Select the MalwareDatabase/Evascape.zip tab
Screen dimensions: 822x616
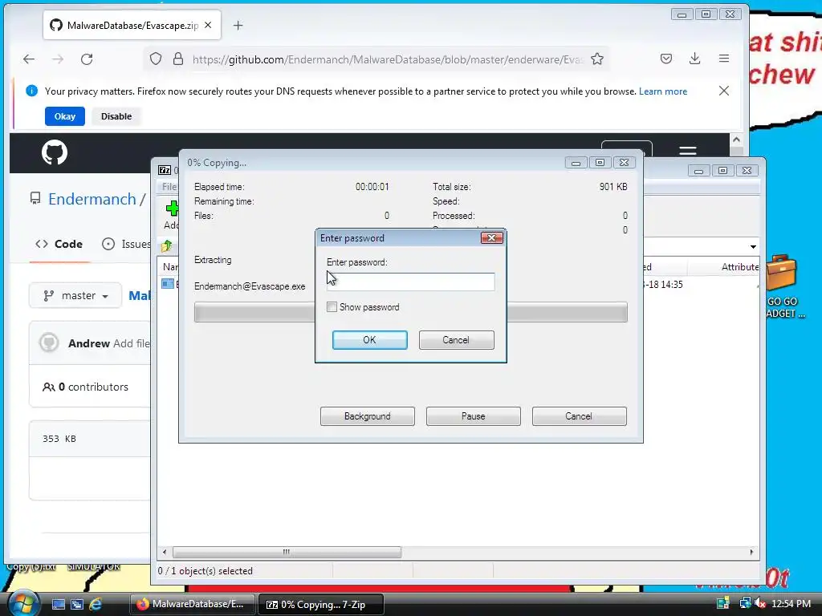(x=132, y=25)
